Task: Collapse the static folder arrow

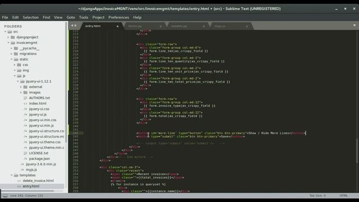Action: pos(11,59)
